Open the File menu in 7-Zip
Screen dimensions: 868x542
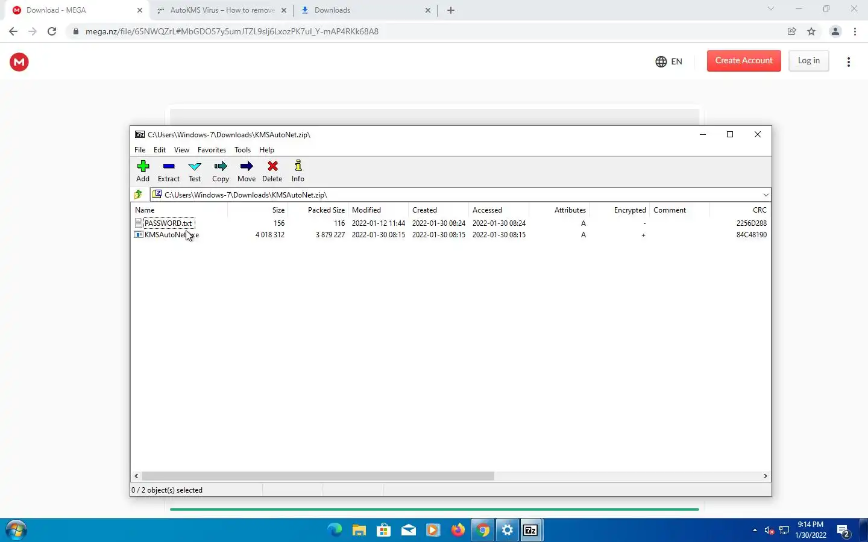pos(140,149)
